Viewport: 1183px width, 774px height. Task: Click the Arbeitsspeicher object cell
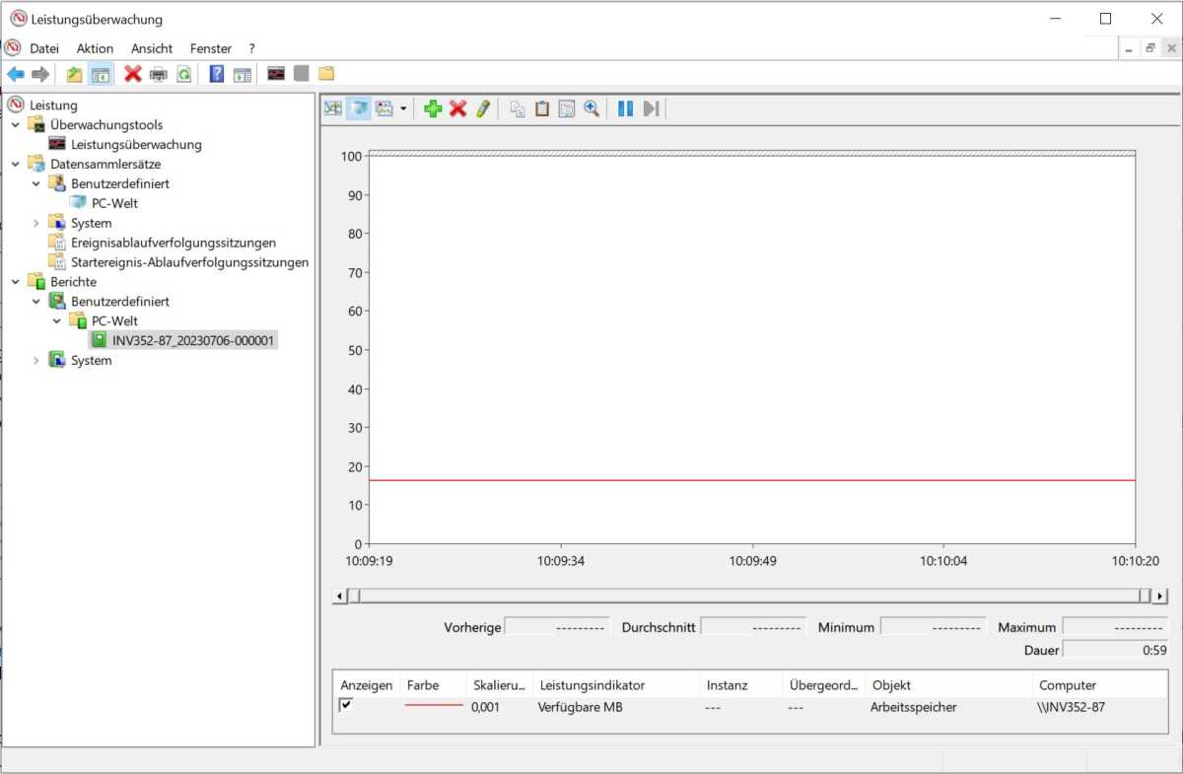pyautogui.click(x=913, y=707)
